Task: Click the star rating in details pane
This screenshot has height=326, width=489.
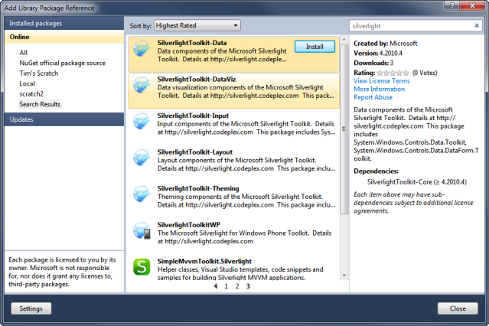Action: tap(393, 73)
